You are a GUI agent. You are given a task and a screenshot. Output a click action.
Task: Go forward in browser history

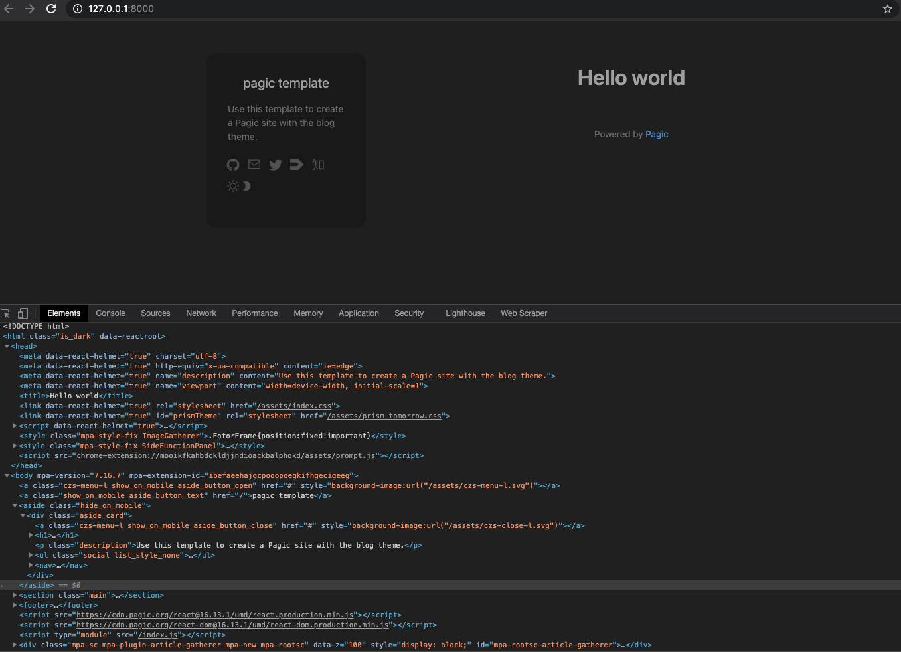(x=30, y=9)
